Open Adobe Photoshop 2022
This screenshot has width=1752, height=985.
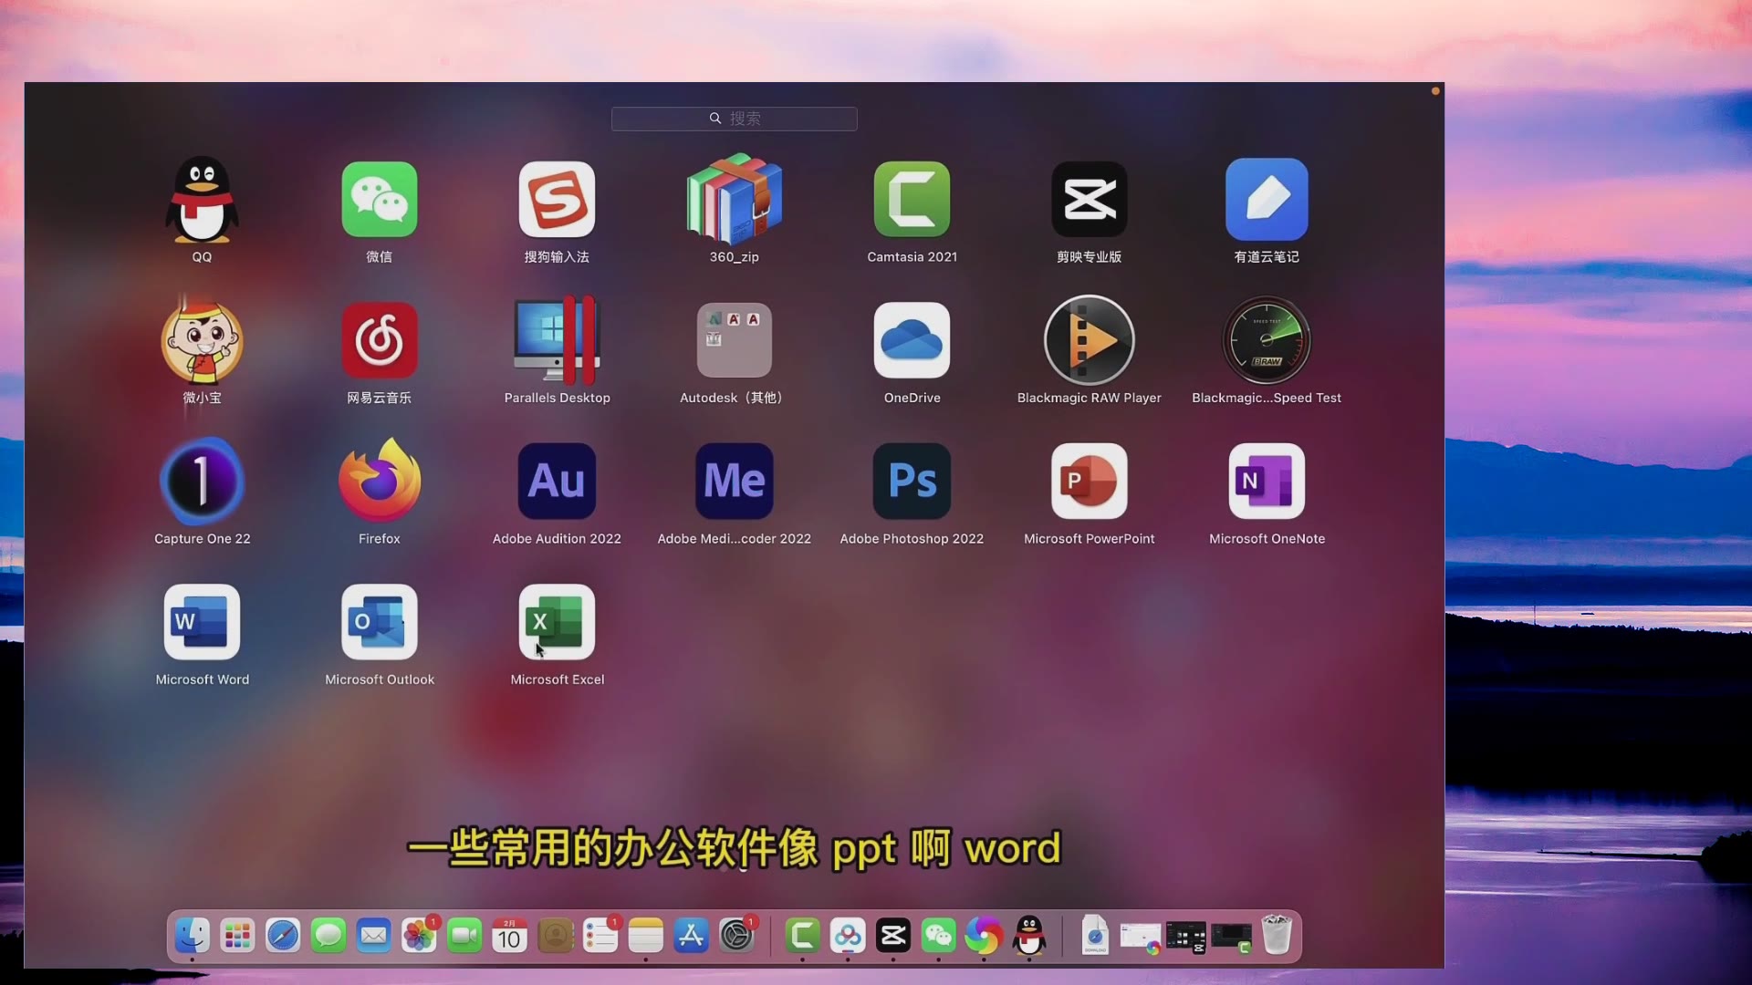(x=912, y=481)
